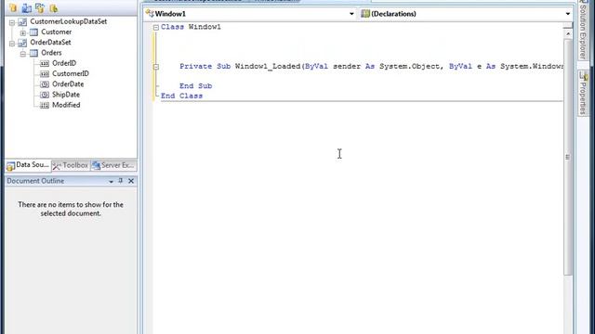Click the numeric field icon beside OrderID
Viewport: 595px width, 334px height.
45,64
